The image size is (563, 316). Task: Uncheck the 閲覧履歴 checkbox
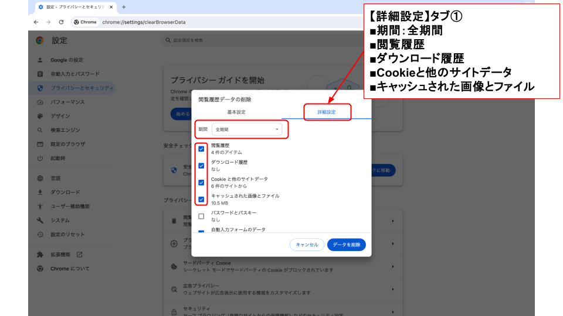201,149
